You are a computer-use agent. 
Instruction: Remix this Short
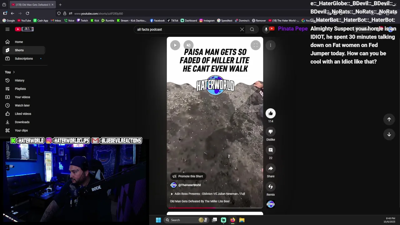tap(271, 187)
